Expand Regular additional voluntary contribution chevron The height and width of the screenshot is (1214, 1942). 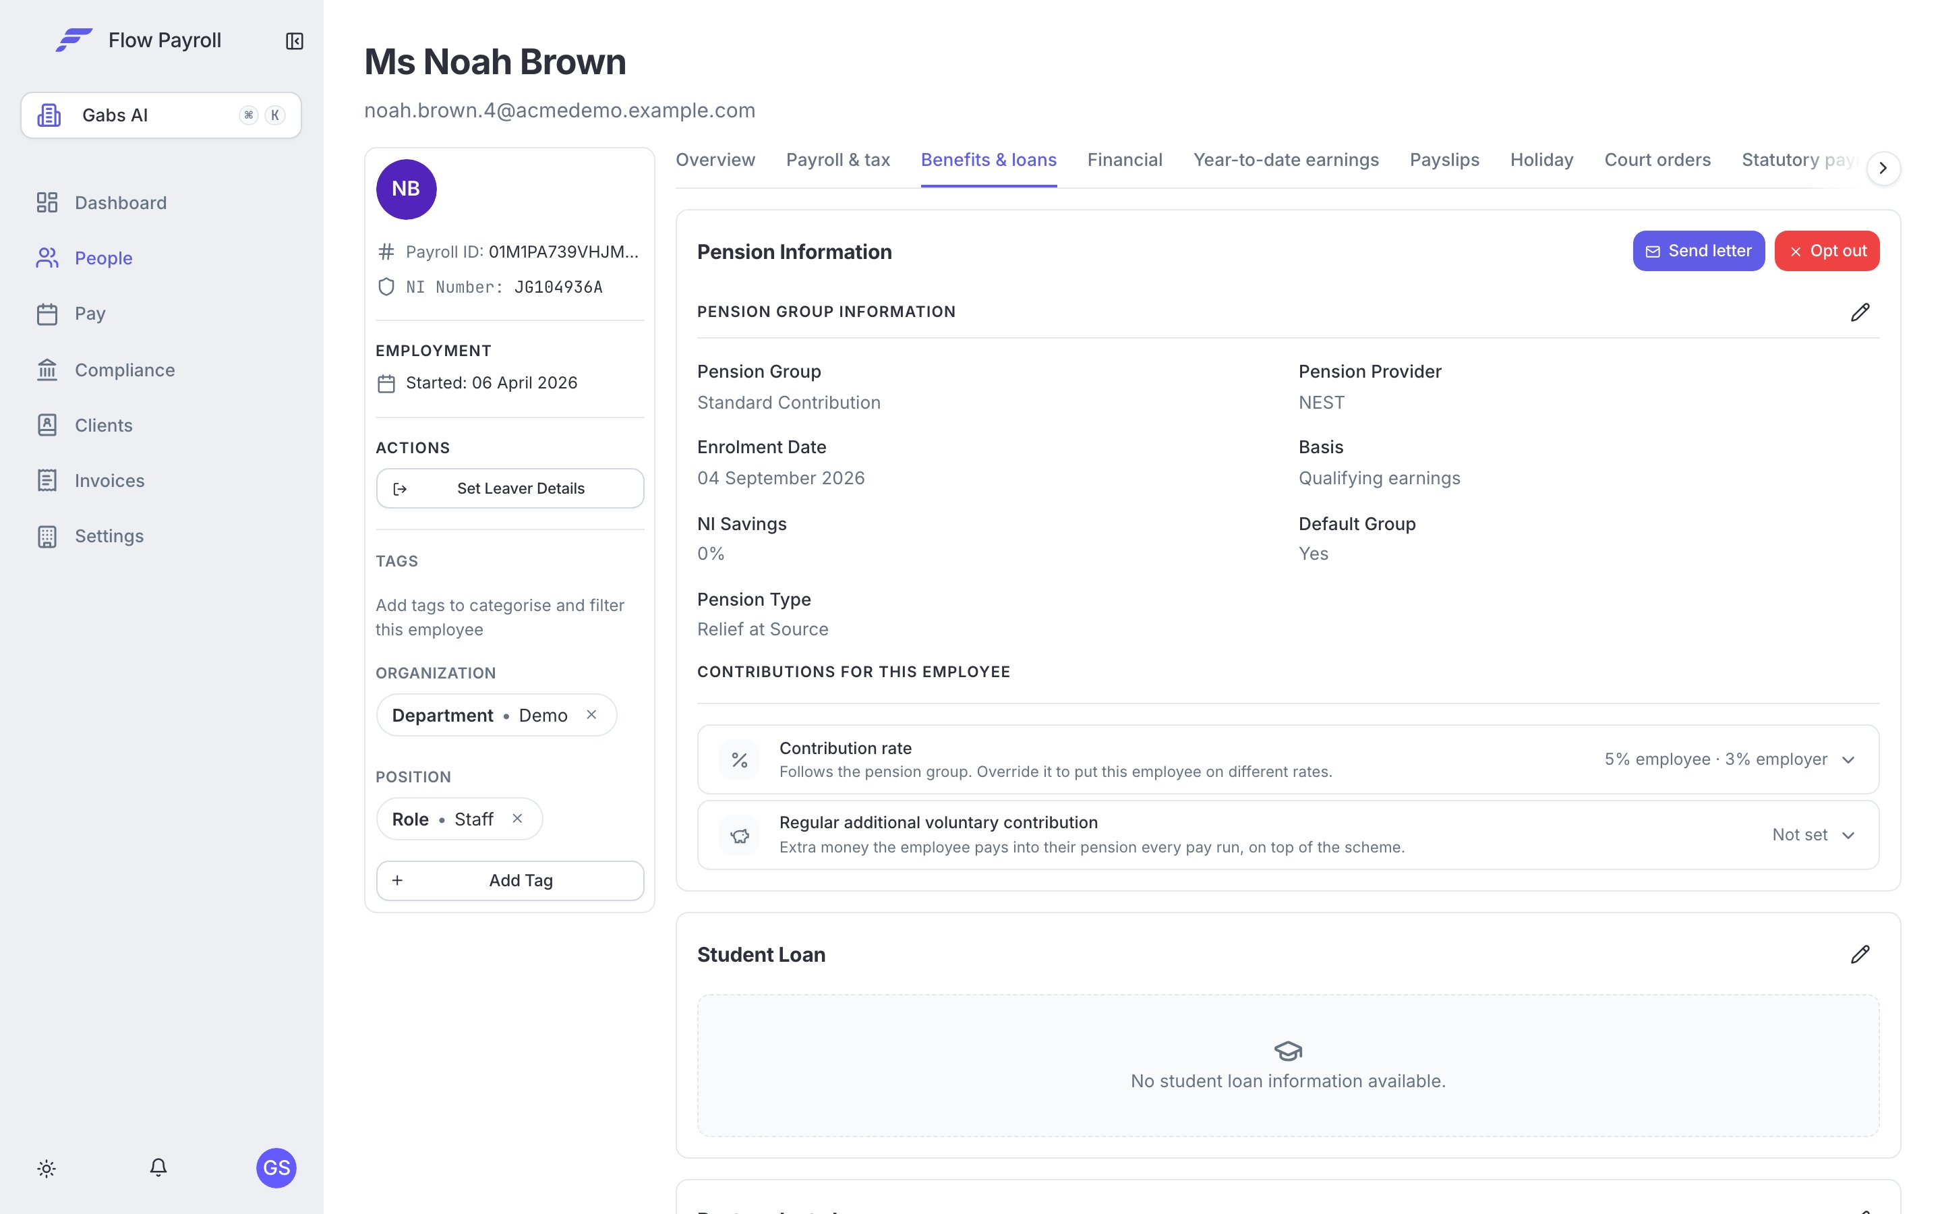(1848, 835)
